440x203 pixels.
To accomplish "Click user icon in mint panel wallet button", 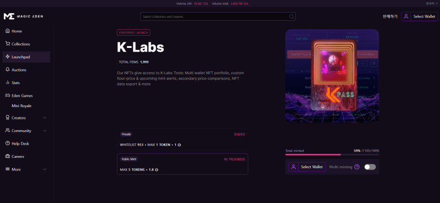I will coord(293,167).
